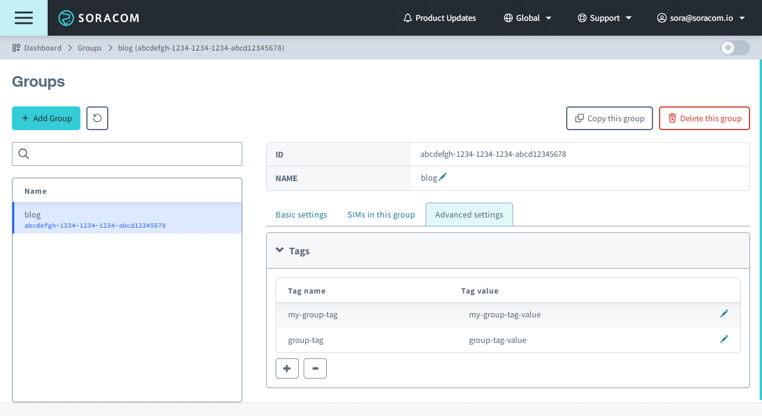Edit the my-group-tag row pencil icon
The image size is (762, 416).
(724, 314)
